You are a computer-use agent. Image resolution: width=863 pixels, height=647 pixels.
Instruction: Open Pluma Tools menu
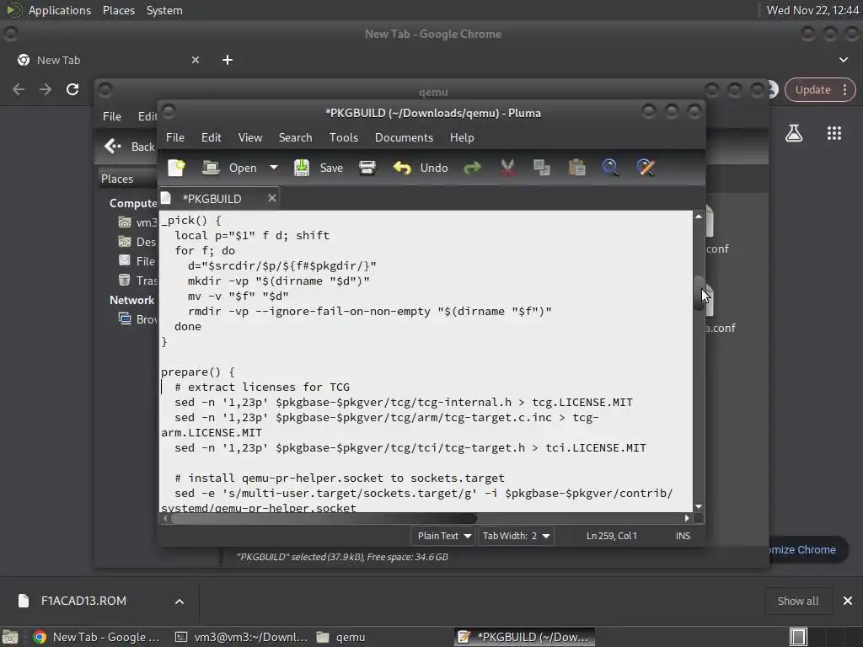point(344,137)
